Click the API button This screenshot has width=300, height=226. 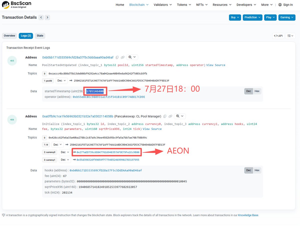click(278, 36)
